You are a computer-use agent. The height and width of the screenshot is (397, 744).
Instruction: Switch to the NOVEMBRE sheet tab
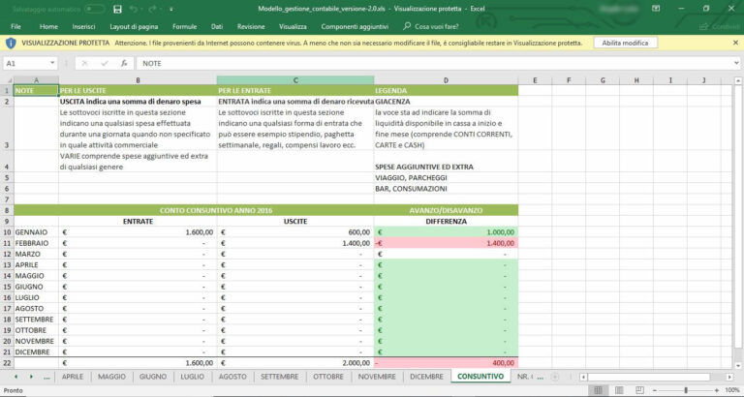coord(377,377)
